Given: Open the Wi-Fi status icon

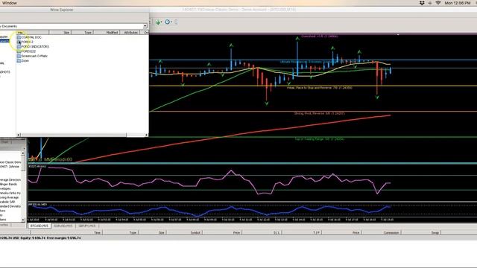Looking at the screenshot, I should point(438,3).
